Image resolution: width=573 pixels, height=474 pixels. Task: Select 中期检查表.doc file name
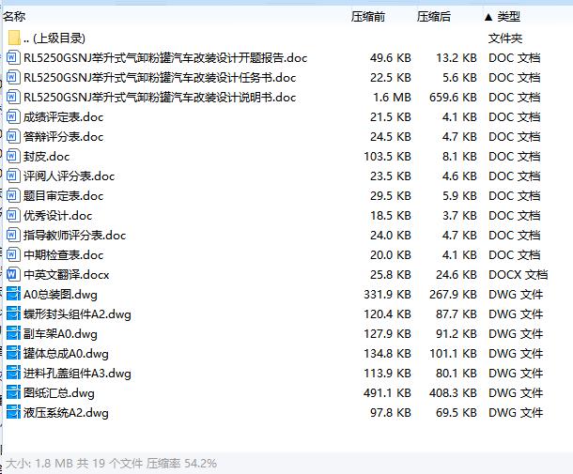click(x=63, y=255)
